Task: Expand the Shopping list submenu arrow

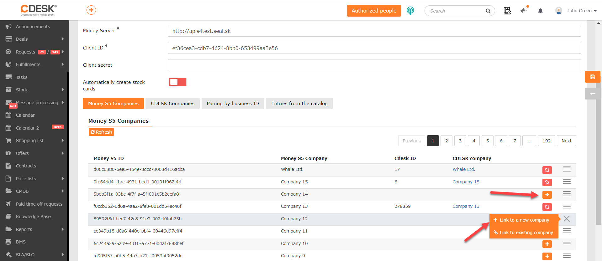Action: (x=63, y=141)
